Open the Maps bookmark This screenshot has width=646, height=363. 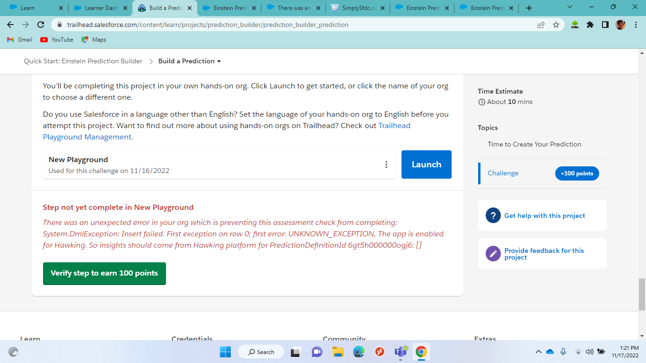pos(94,40)
